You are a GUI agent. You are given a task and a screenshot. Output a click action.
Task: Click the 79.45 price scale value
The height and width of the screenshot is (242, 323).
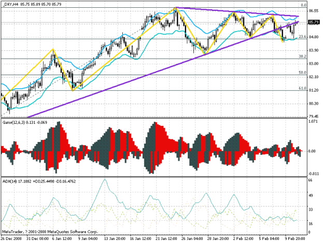[314, 117]
